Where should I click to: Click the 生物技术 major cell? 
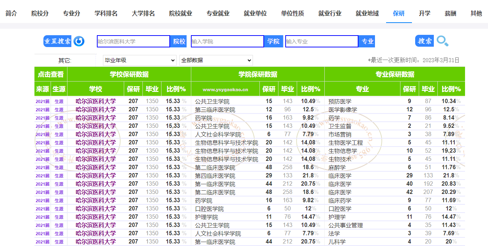click(340, 159)
